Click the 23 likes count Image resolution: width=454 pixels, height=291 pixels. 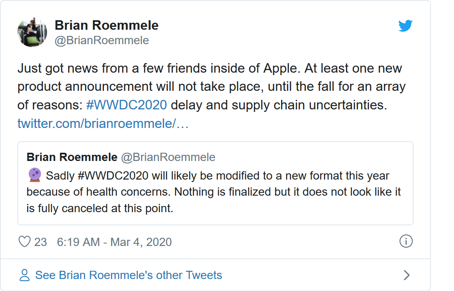tap(40, 242)
